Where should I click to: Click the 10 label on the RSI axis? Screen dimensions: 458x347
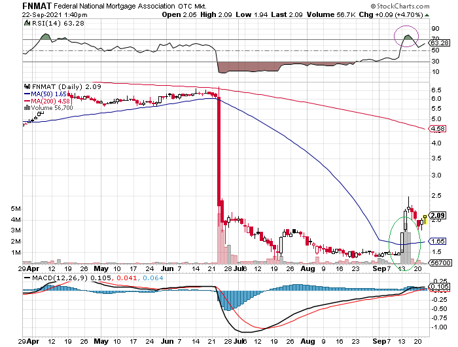click(435, 72)
